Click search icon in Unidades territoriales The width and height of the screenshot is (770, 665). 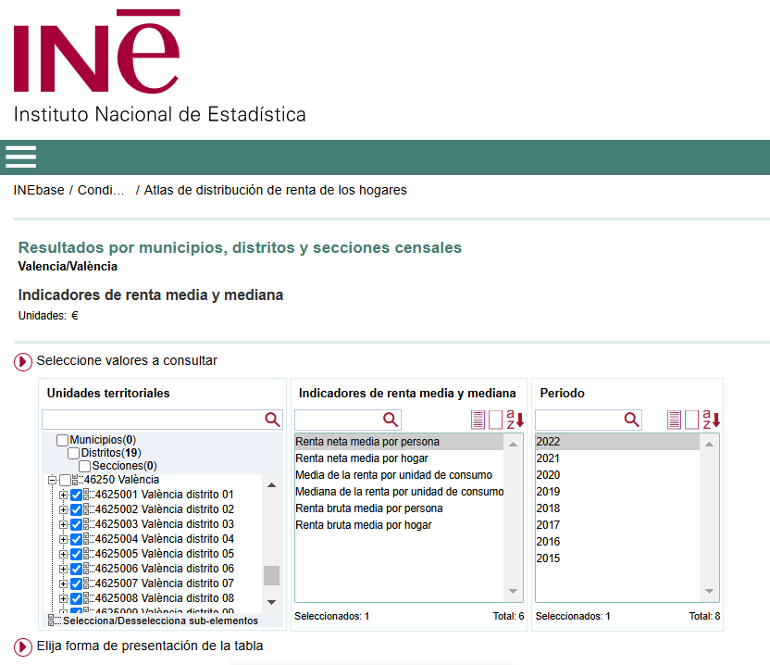272,420
